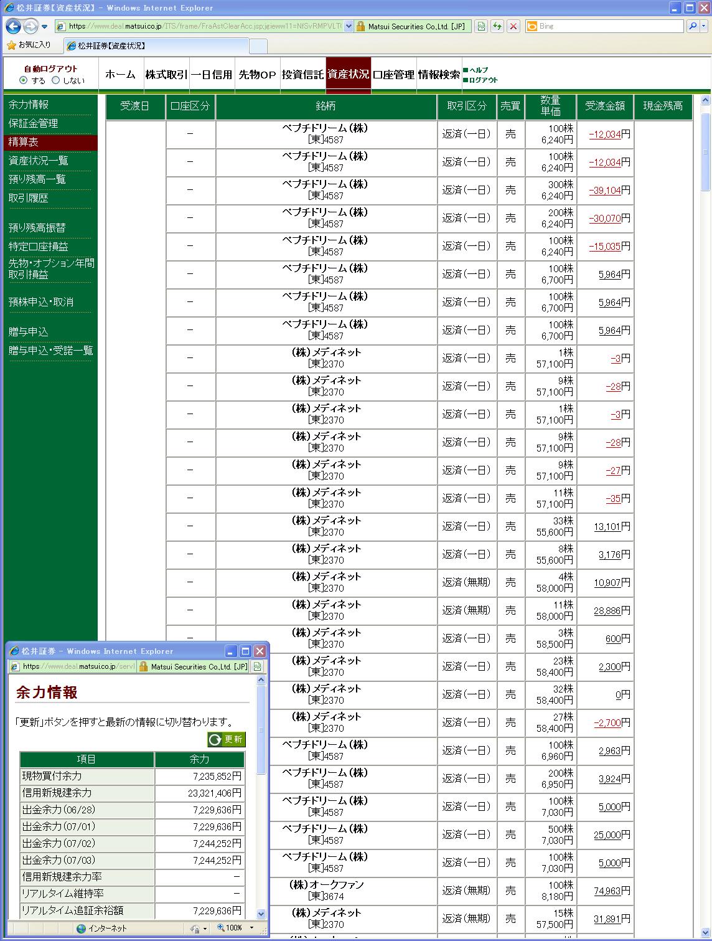Click the padlock security icon in main window
Image resolution: width=712 pixels, height=941 pixels.
pos(360,26)
